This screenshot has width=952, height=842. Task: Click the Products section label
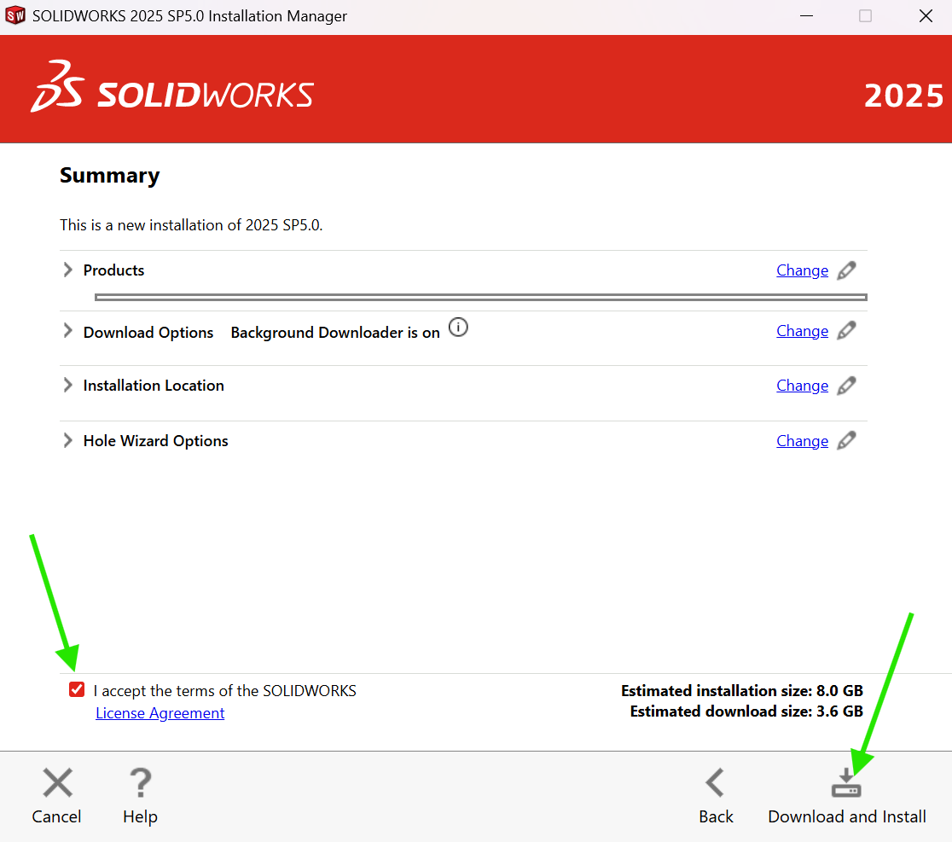(x=113, y=270)
